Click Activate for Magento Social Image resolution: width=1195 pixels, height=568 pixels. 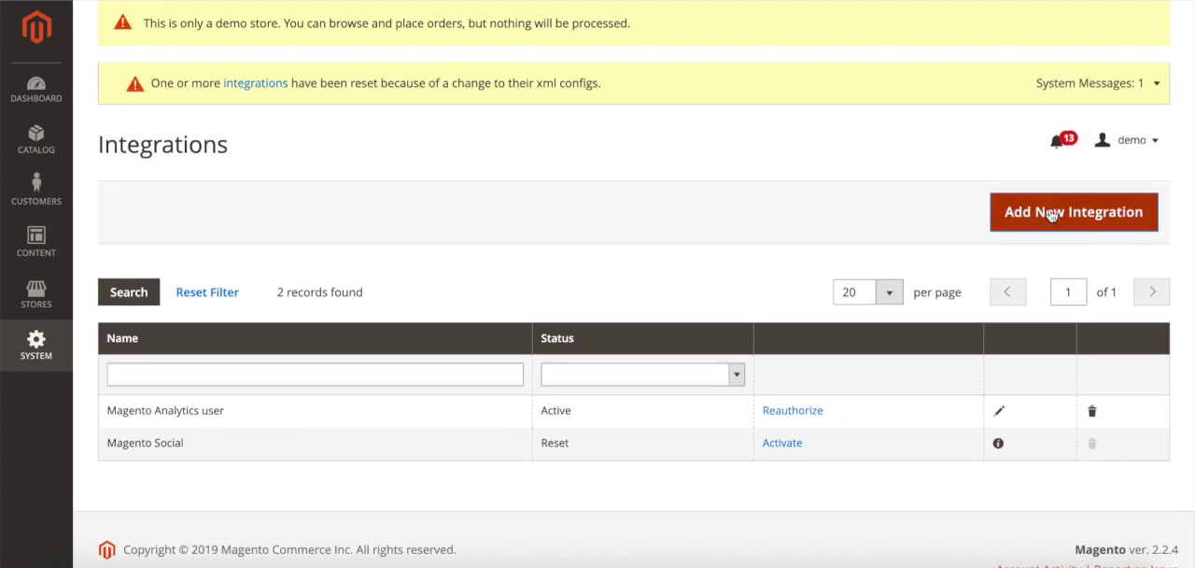(x=782, y=443)
